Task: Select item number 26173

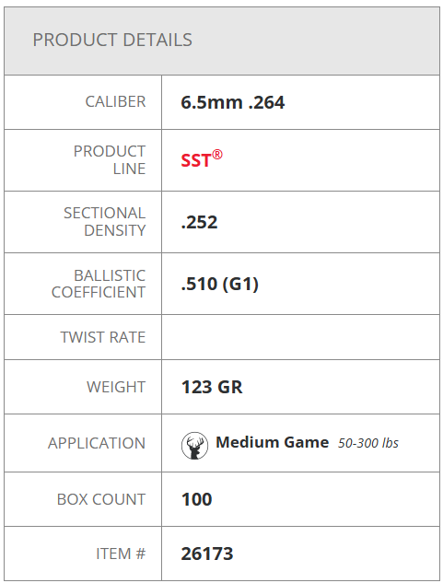Action: pos(207,554)
